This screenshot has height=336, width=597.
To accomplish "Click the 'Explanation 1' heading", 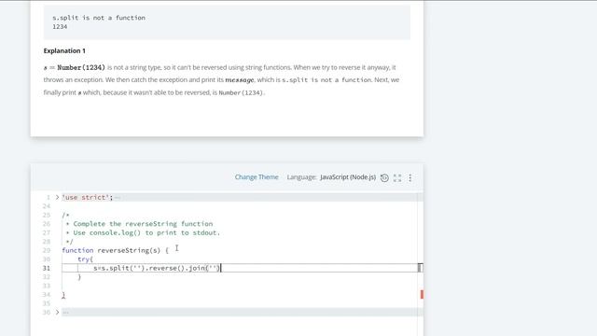I will click(64, 50).
